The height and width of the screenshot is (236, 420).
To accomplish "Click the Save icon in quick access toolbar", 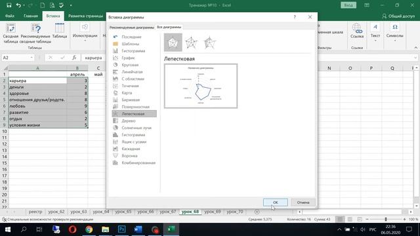I will pos(9,5).
